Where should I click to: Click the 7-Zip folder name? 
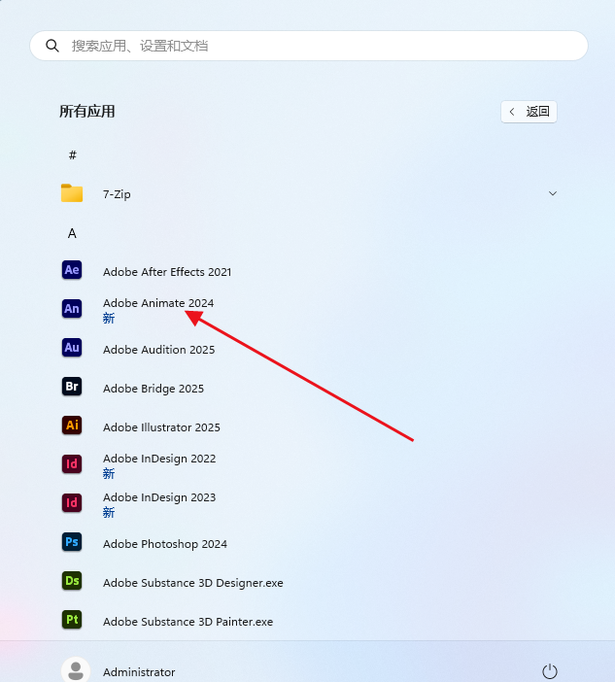tap(117, 194)
